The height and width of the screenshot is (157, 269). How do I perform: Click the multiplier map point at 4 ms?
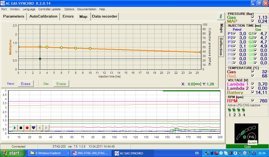pos(47,47)
